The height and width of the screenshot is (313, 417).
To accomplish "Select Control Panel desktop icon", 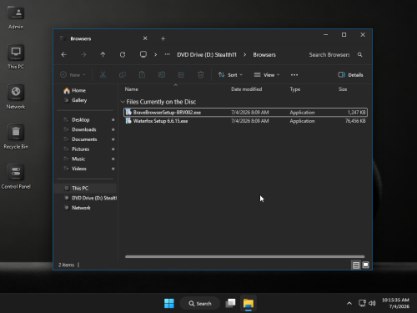I will click(x=16, y=177).
